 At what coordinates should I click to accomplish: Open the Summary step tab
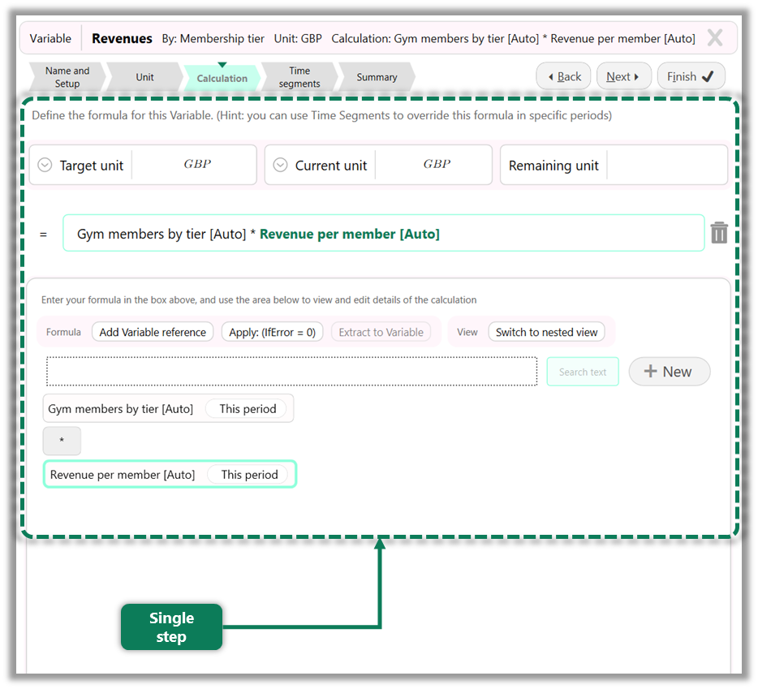pos(377,77)
